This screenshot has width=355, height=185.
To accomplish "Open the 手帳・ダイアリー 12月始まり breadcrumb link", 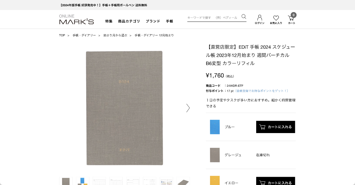I will click(154, 35).
